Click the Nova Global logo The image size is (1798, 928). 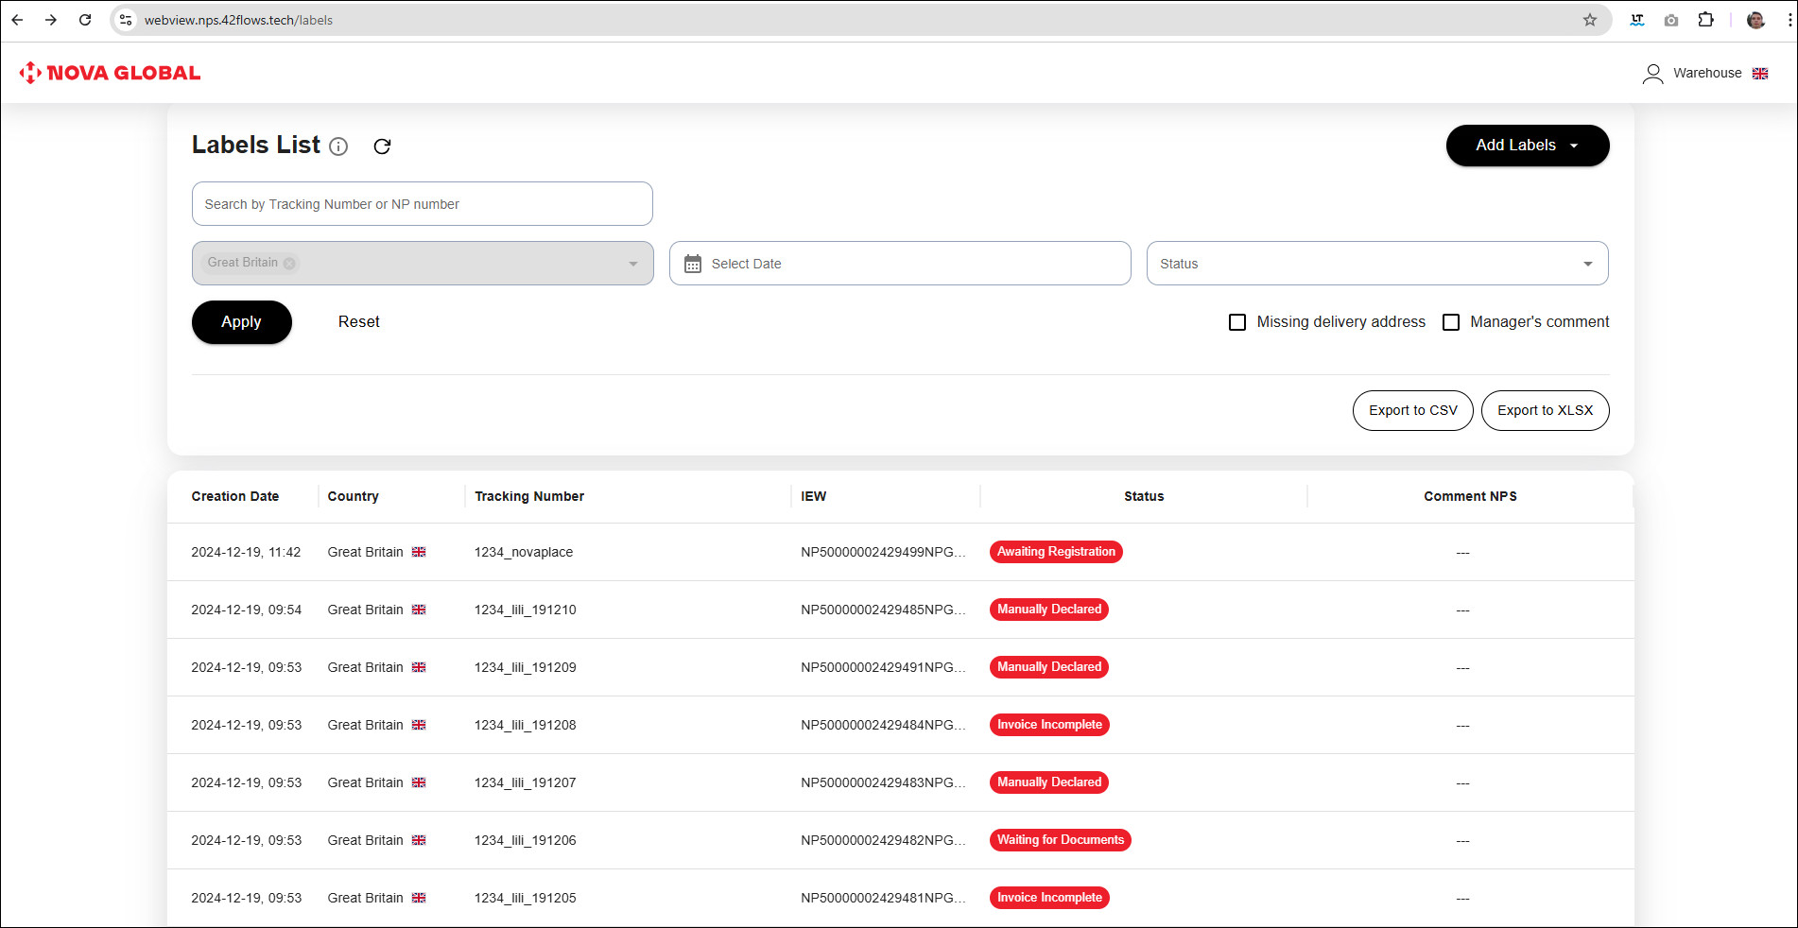pyautogui.click(x=110, y=73)
